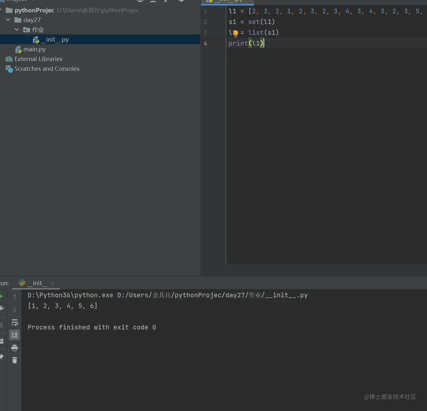Click the 'list(s1)' call on line 3

263,32
